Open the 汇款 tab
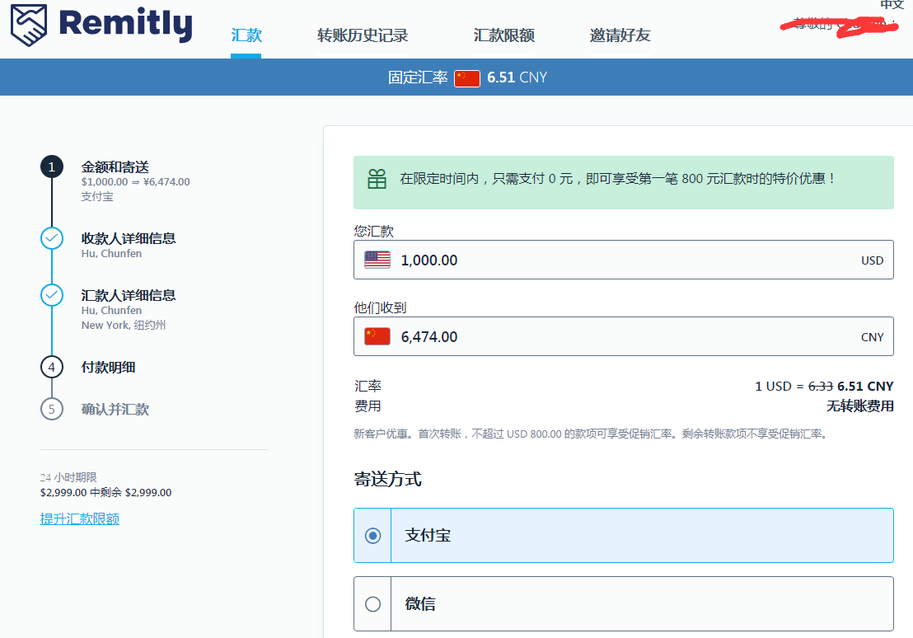 click(x=246, y=35)
